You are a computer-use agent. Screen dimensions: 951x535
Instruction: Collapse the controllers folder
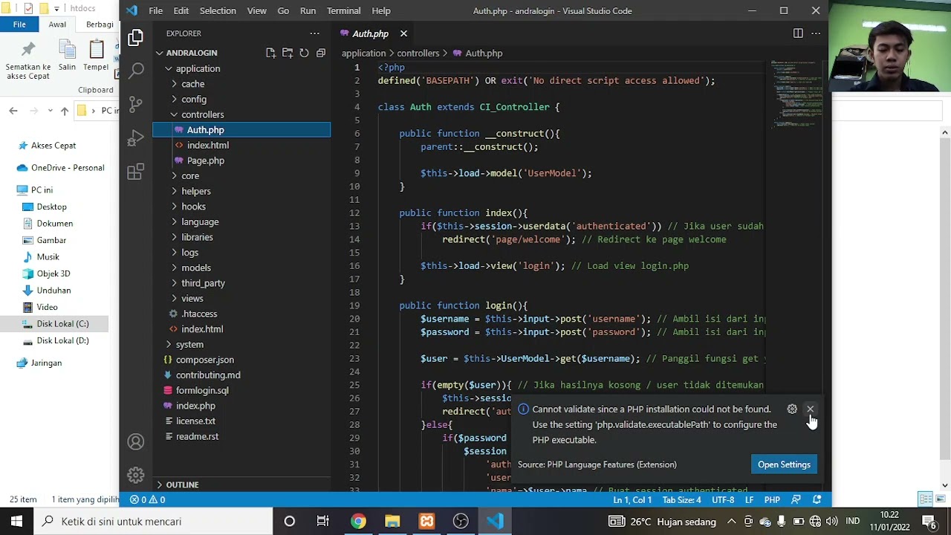[202, 114]
